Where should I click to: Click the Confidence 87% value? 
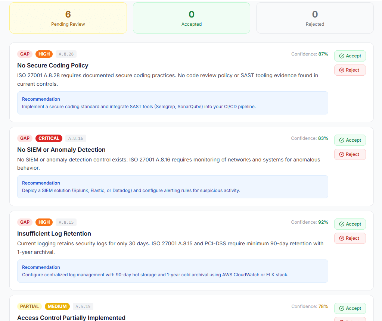323,54
